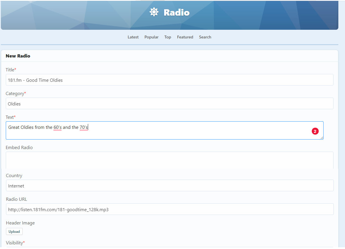Switch to the Top tab
345x249 pixels.
point(168,37)
